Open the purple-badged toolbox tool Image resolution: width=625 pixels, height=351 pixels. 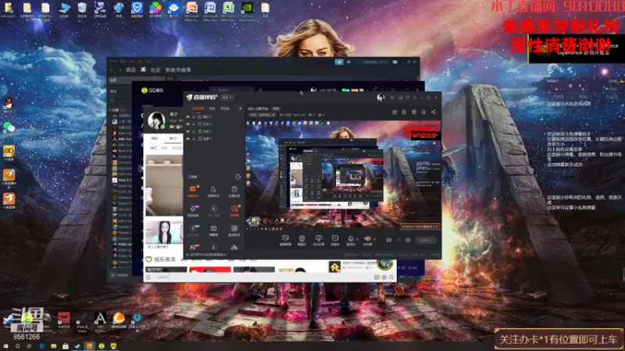click(x=193, y=210)
